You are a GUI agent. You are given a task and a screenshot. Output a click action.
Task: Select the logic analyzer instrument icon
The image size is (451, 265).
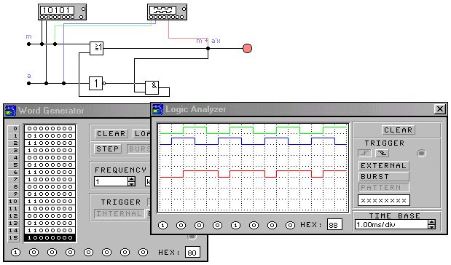pos(167,12)
